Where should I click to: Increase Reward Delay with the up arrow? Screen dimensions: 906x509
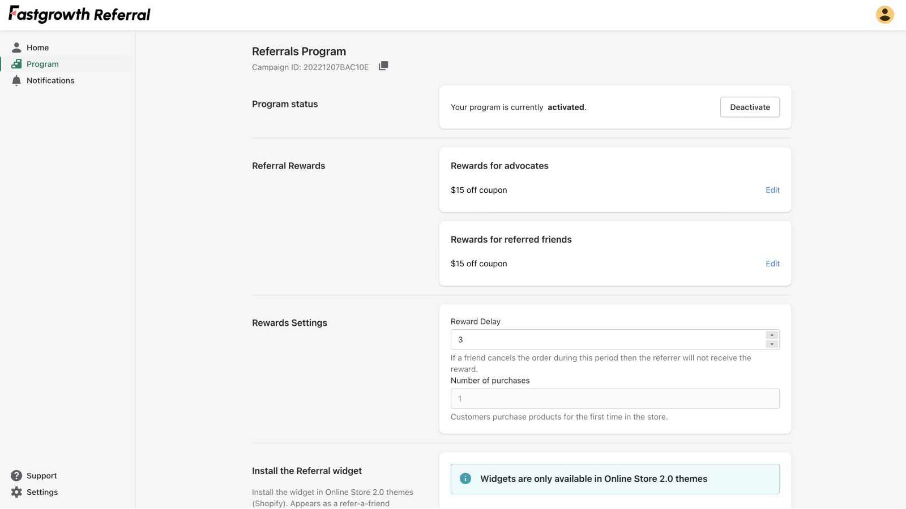[x=772, y=335]
